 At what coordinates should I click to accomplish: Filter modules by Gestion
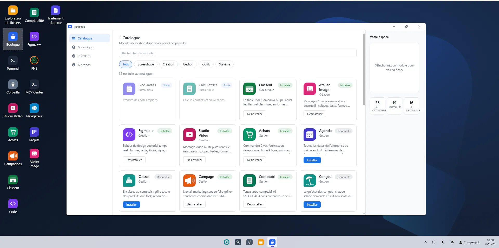pyautogui.click(x=188, y=64)
